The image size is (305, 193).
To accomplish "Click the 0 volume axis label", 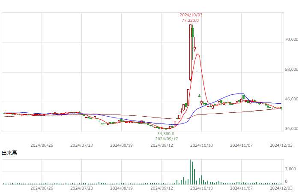I will tap(286, 181).
